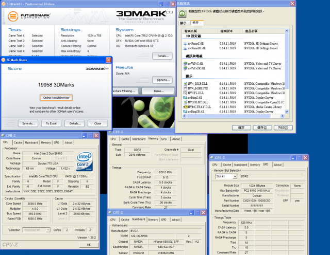
Task: Select the NV4_DISP.DLL file icon
Action: (185, 83)
